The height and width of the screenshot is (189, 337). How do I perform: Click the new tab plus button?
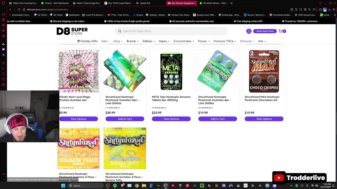pos(231,3)
